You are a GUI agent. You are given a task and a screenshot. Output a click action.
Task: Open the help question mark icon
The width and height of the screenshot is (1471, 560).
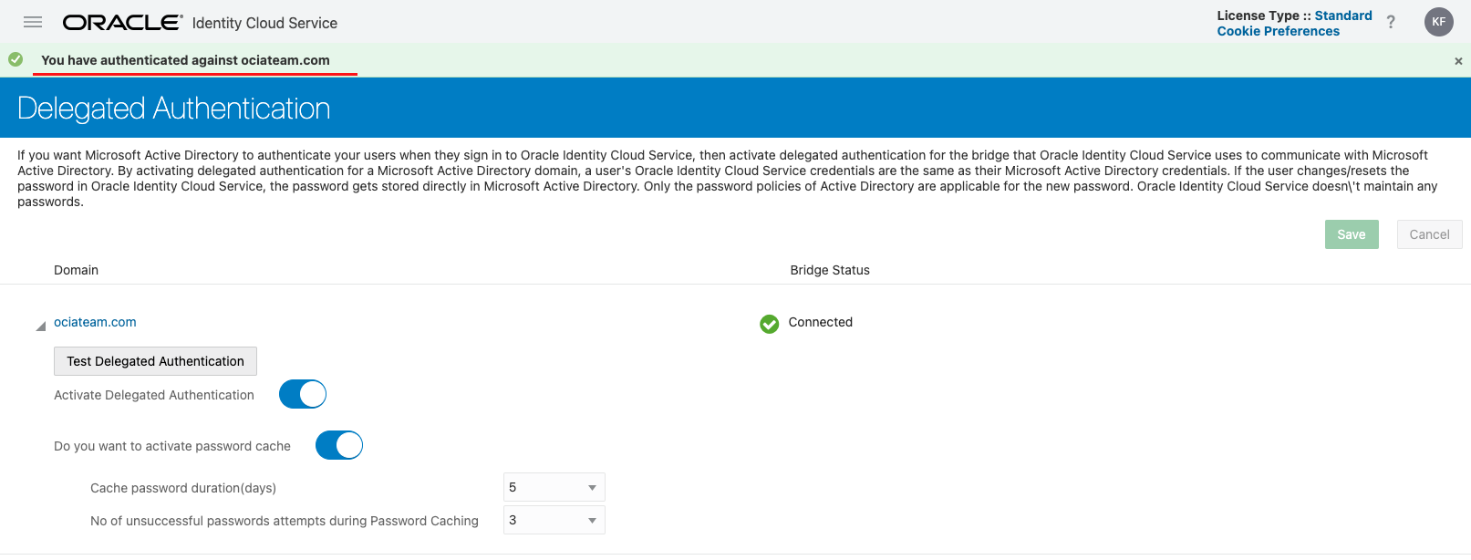[1391, 22]
